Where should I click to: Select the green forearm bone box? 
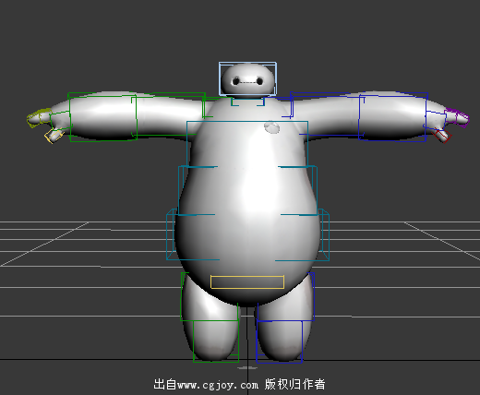(102, 117)
